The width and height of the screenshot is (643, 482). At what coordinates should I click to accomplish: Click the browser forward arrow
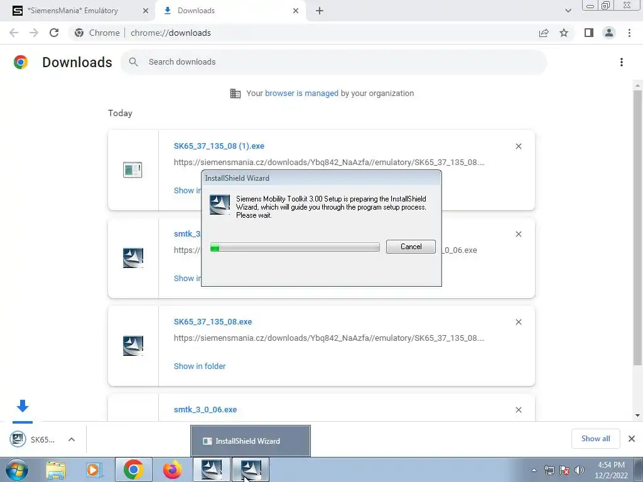click(34, 33)
